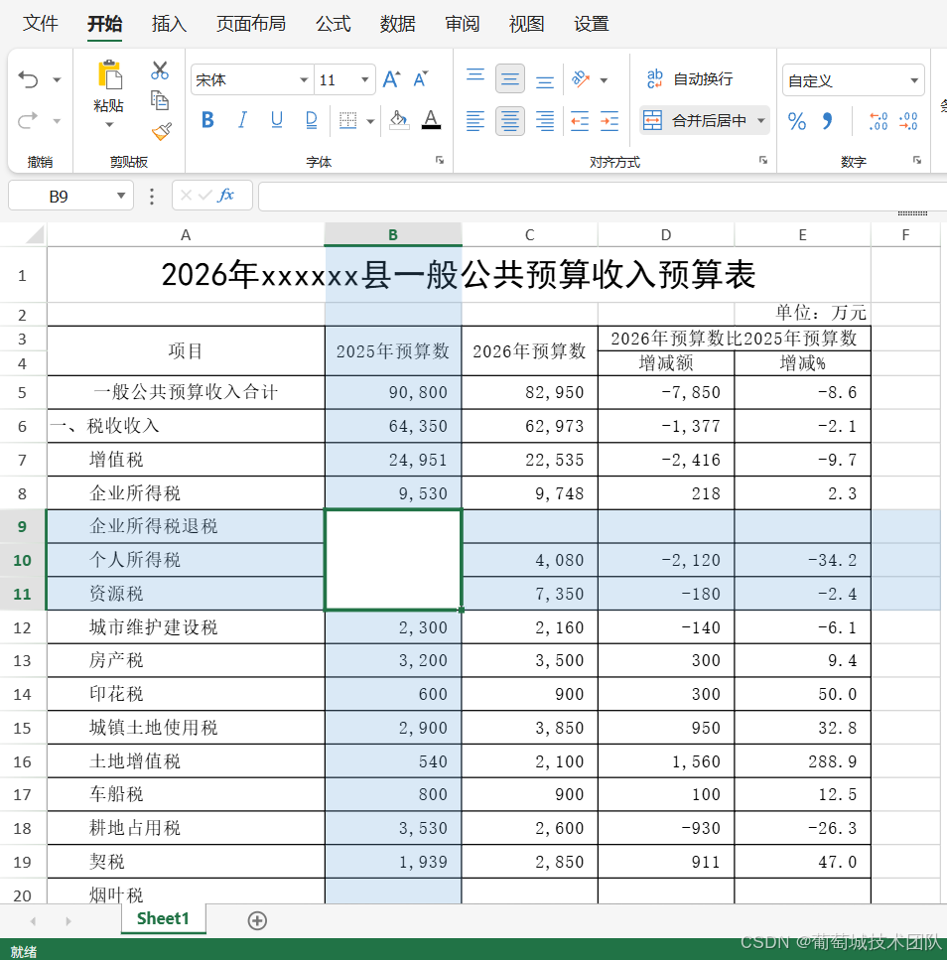947x960 pixels.
Task: Select column C header
Action: [x=529, y=235]
